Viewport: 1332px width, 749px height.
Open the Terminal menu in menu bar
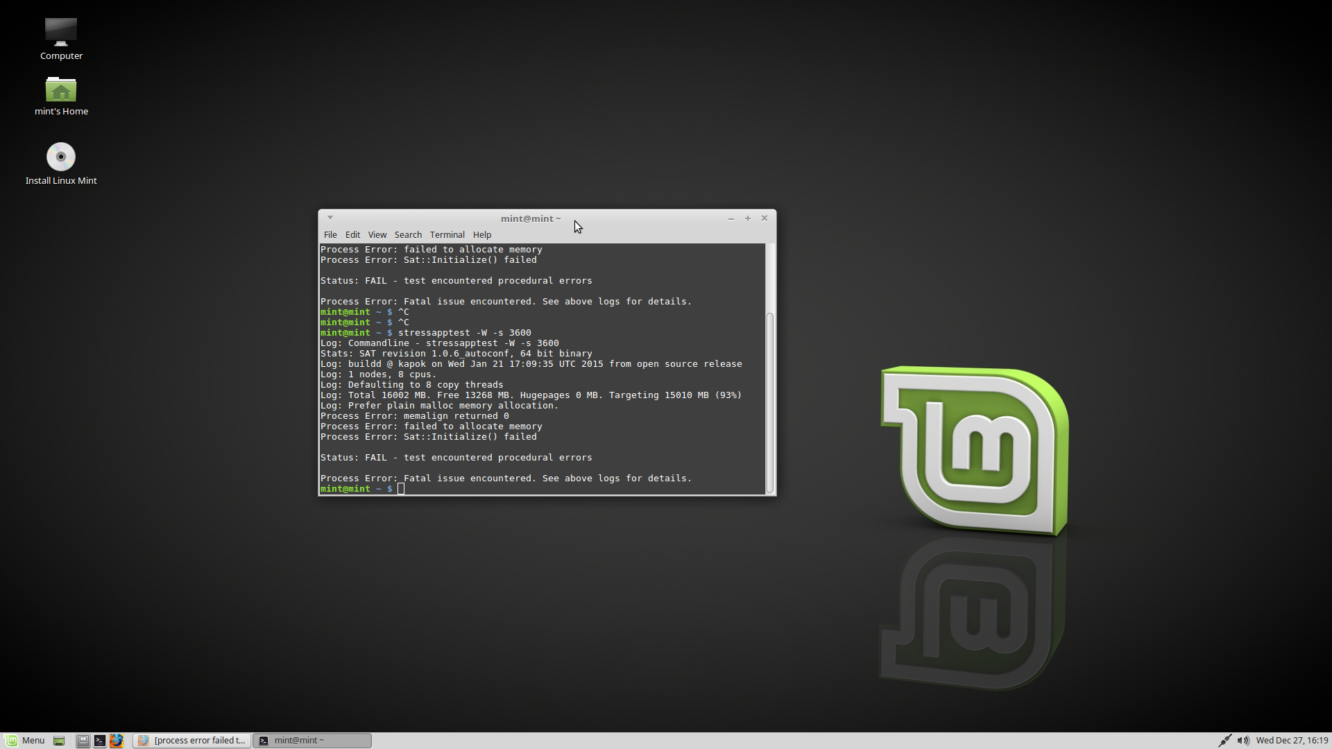pyautogui.click(x=447, y=235)
